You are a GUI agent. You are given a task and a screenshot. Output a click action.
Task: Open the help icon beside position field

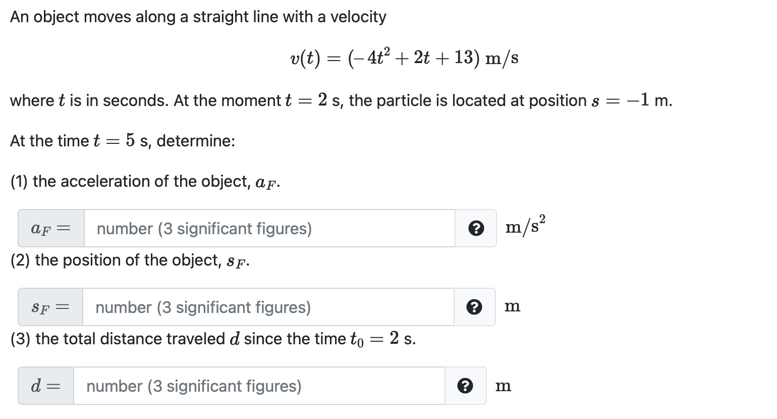474,307
